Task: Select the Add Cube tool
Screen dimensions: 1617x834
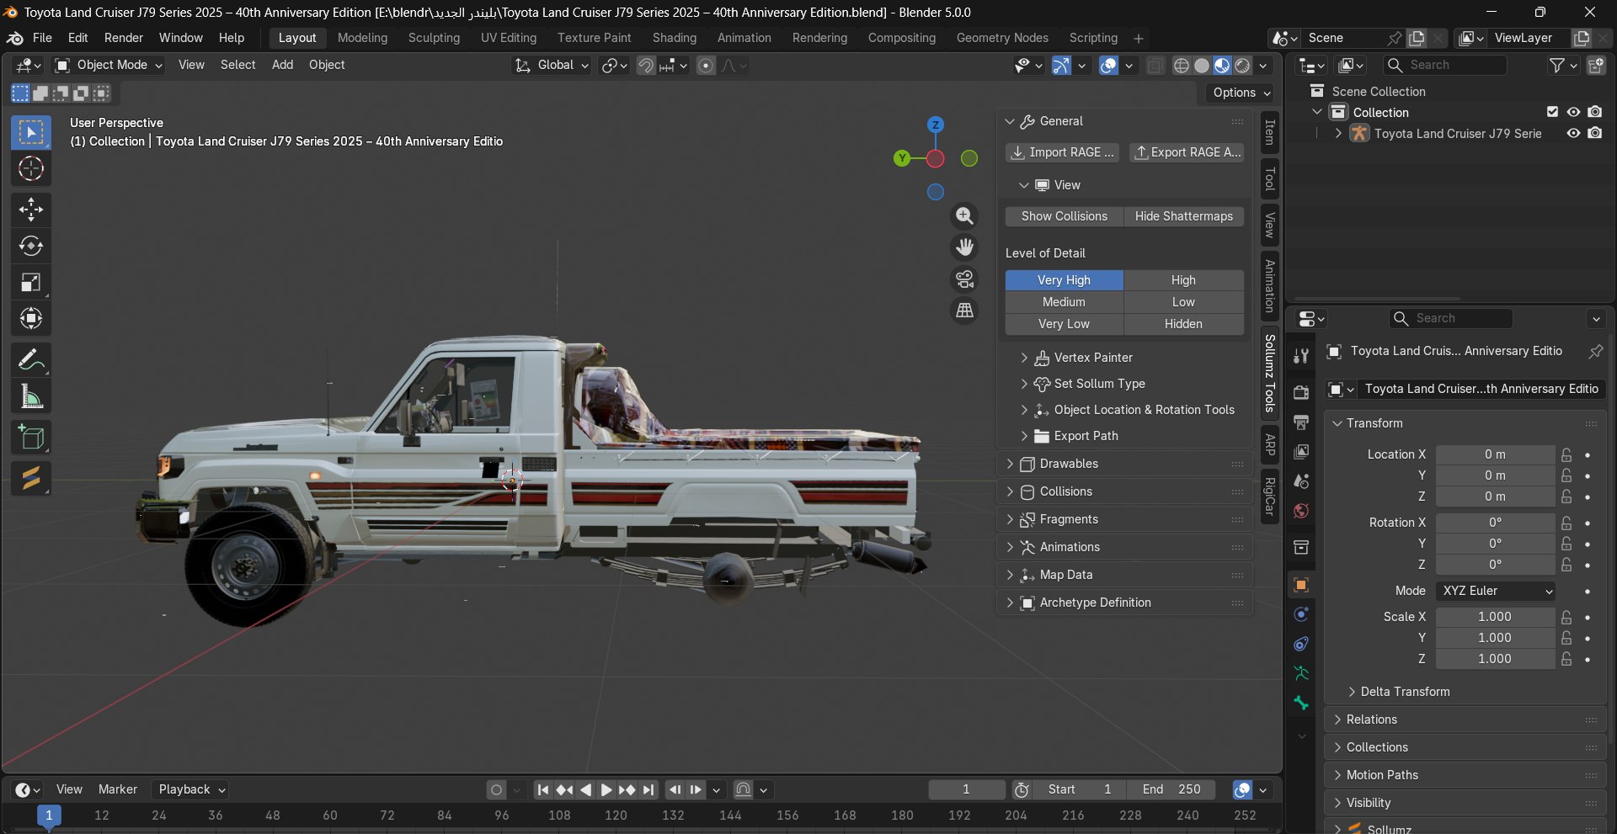Action: tap(31, 438)
